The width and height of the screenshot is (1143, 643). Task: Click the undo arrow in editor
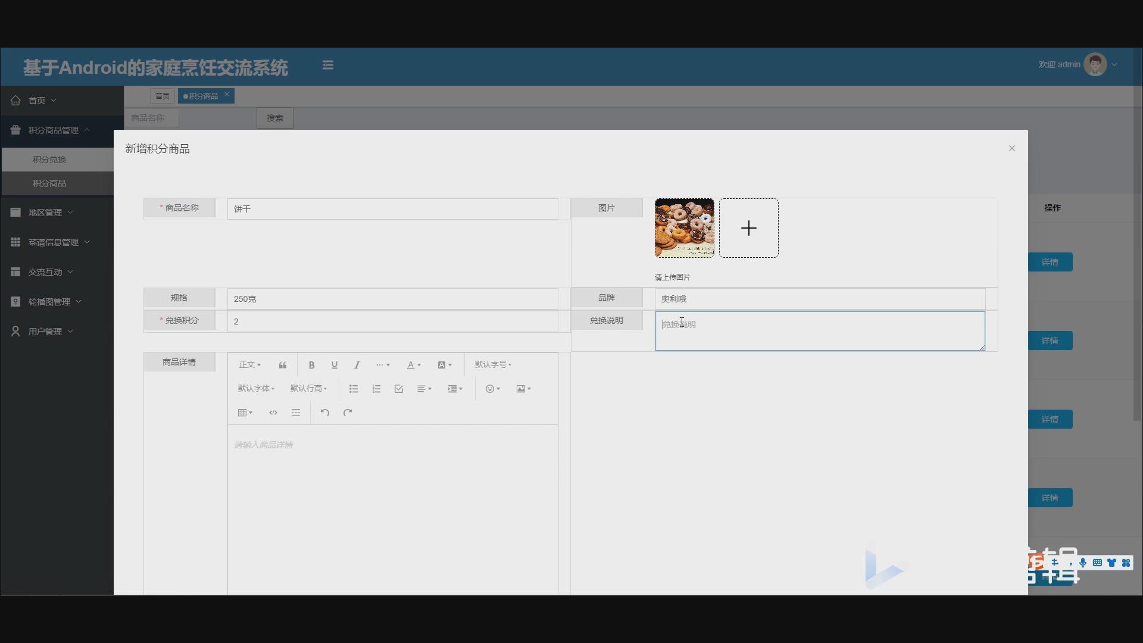(x=324, y=413)
